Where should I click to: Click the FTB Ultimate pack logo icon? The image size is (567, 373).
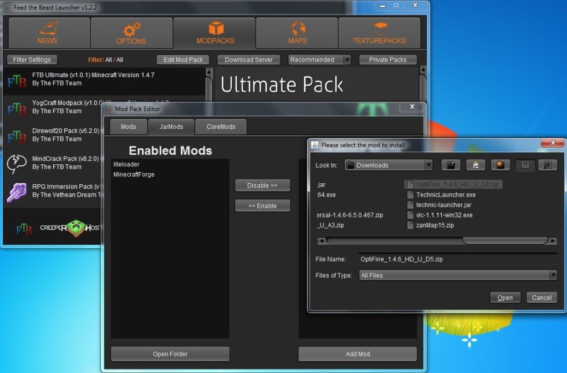(x=17, y=80)
